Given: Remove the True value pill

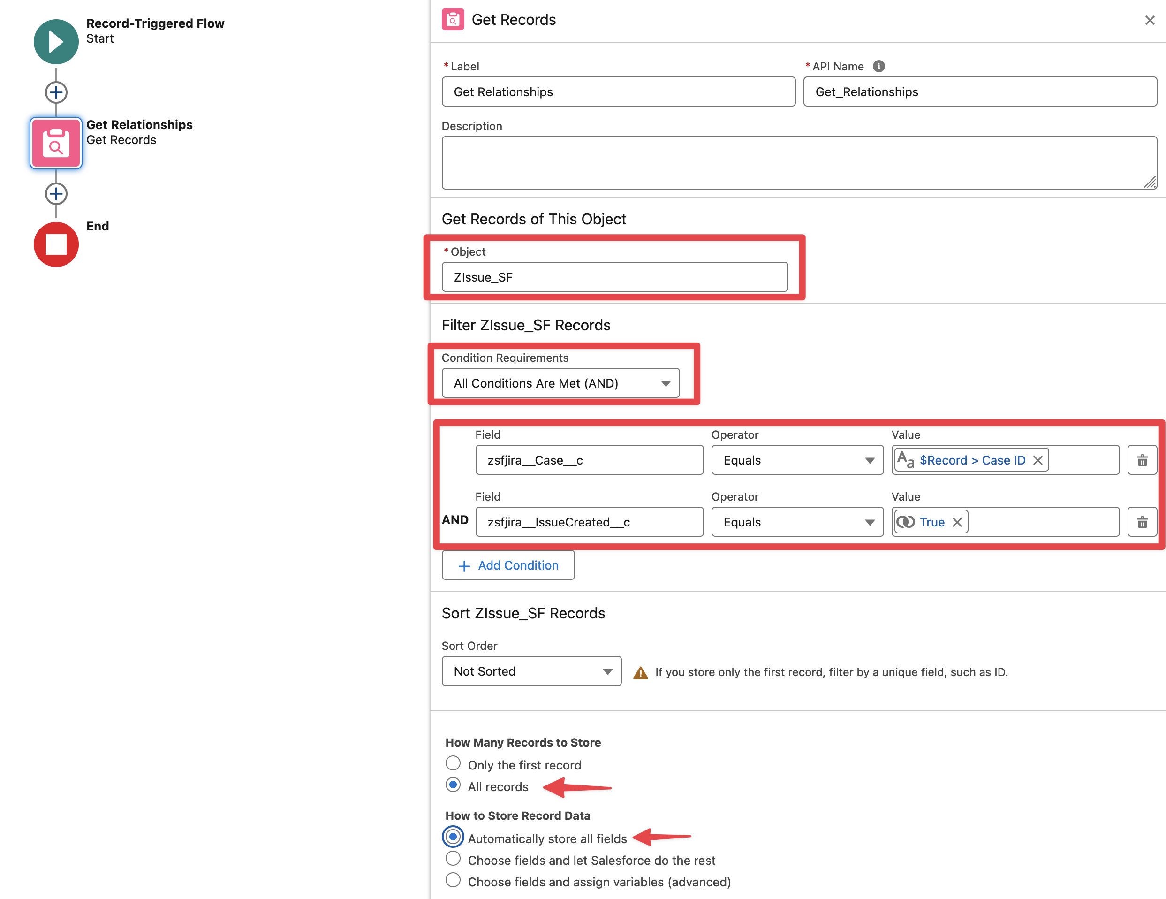Looking at the screenshot, I should (957, 522).
